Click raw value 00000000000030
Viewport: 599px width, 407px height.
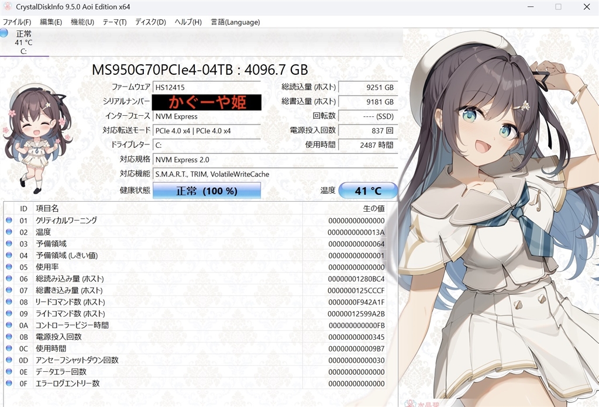tap(356, 360)
